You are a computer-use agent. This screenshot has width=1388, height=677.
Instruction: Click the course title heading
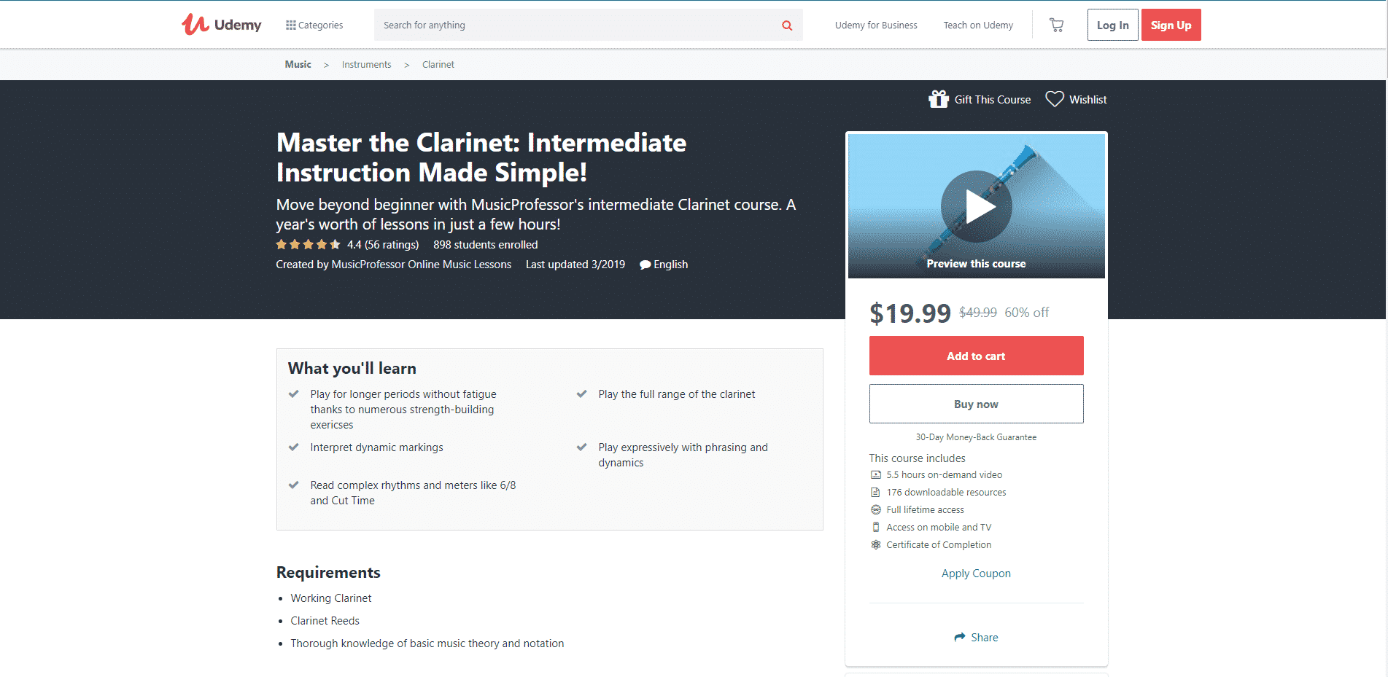click(x=481, y=157)
